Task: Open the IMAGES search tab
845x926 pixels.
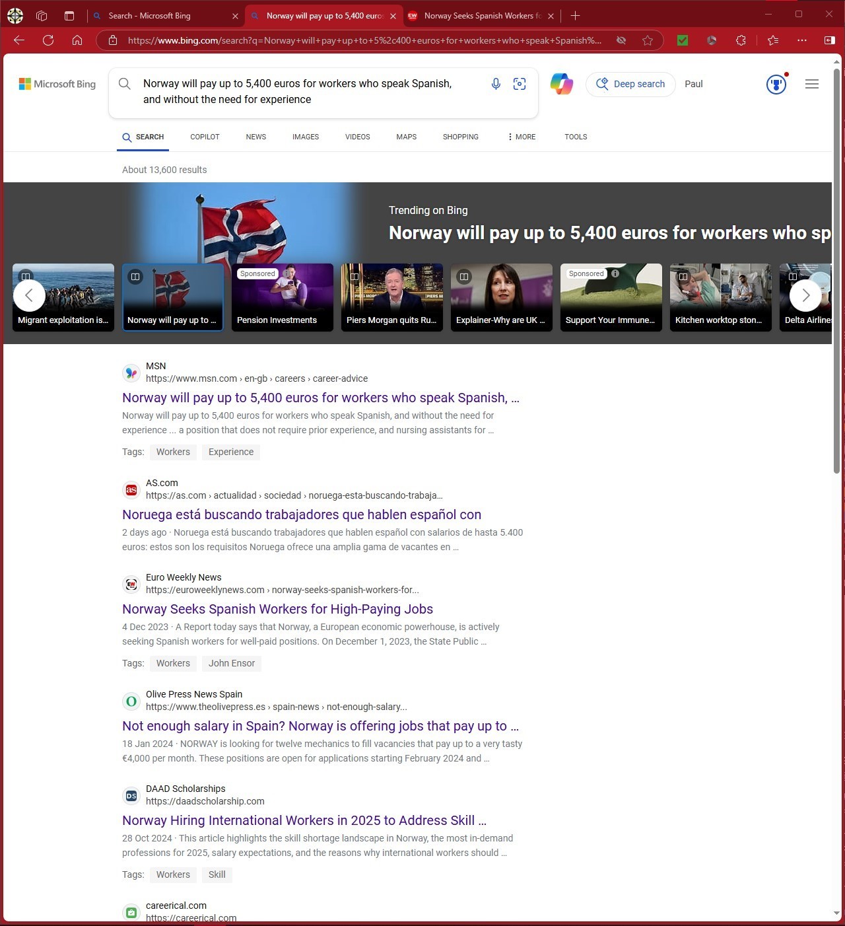Action: click(x=306, y=137)
